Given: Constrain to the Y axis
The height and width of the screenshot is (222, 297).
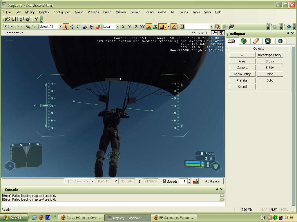Looking at the screenshot, I should pyautogui.click(x=130, y=27).
